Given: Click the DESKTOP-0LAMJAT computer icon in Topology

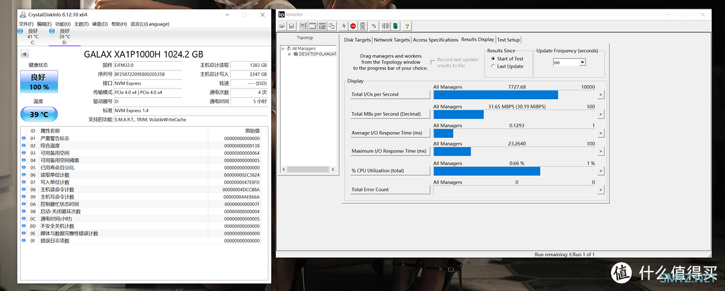Looking at the screenshot, I should (296, 54).
